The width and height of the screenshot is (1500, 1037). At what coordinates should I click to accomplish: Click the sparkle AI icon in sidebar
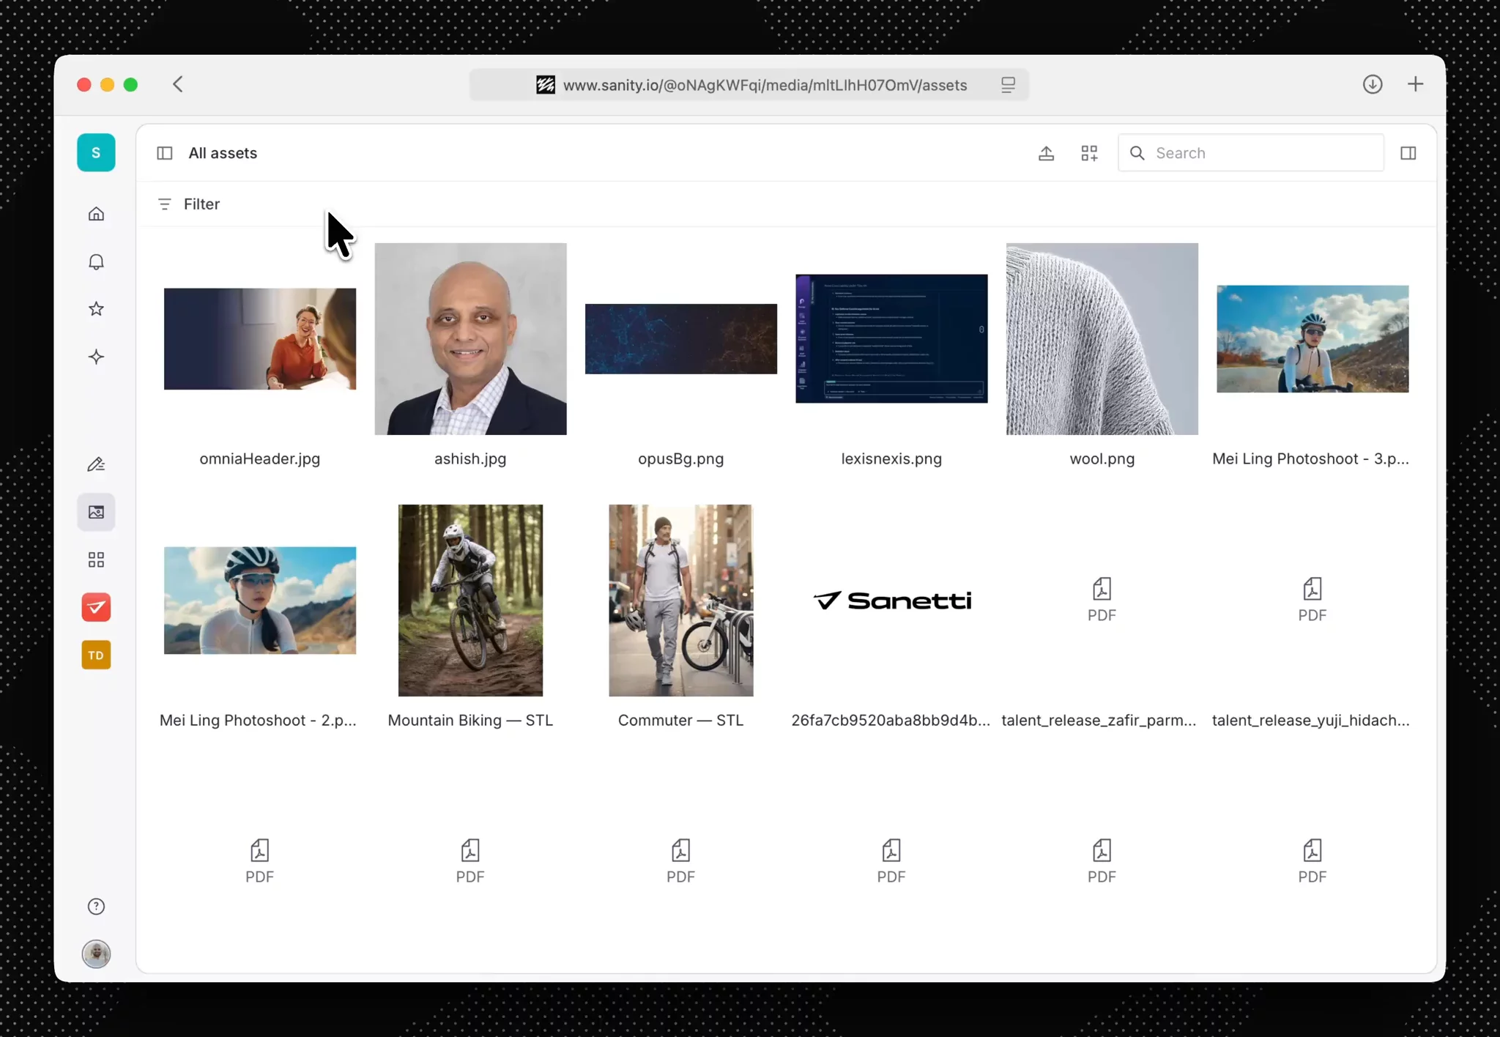(x=96, y=357)
